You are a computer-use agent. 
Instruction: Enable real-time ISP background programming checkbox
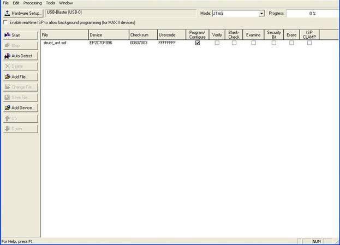6,22
